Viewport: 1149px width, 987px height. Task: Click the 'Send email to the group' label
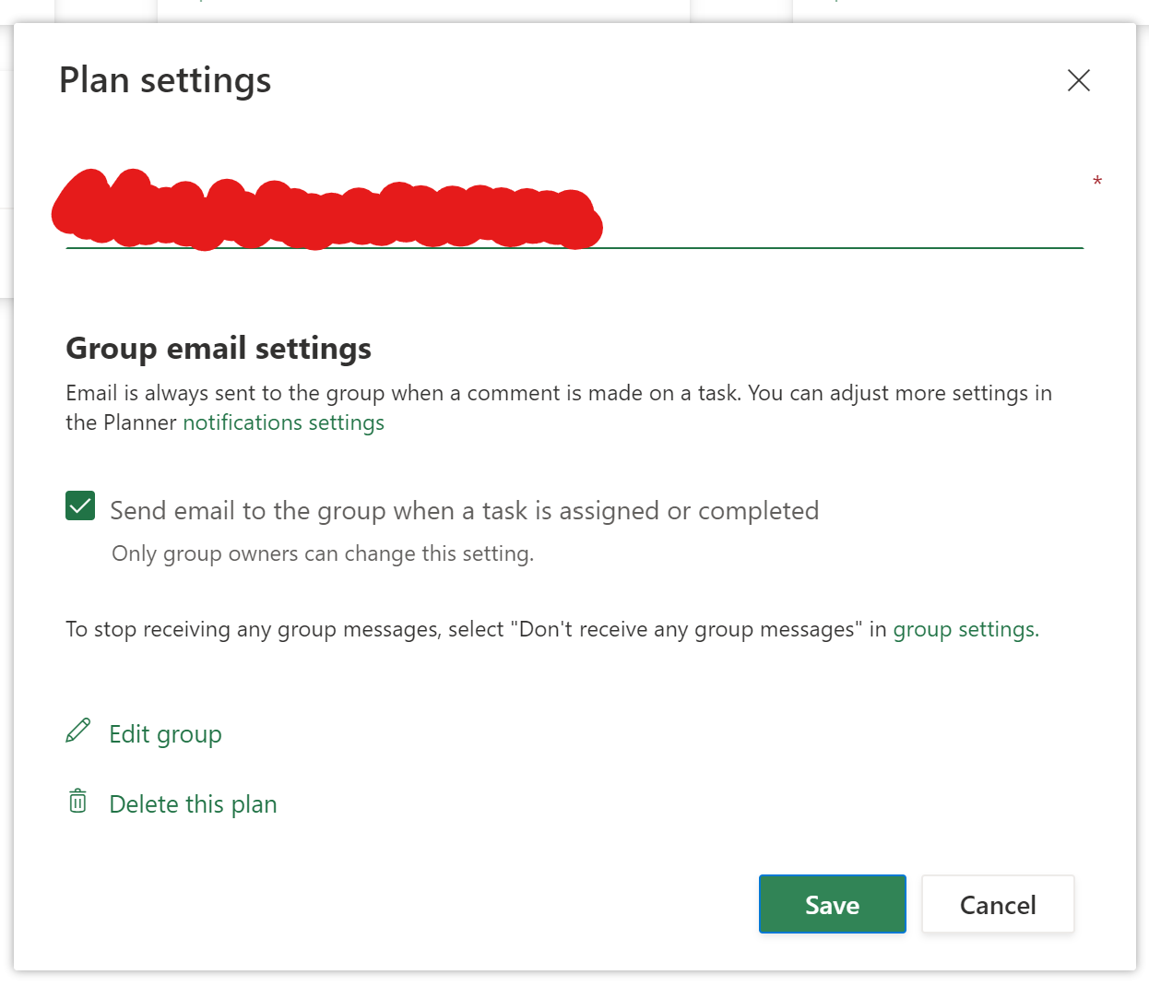coord(464,511)
